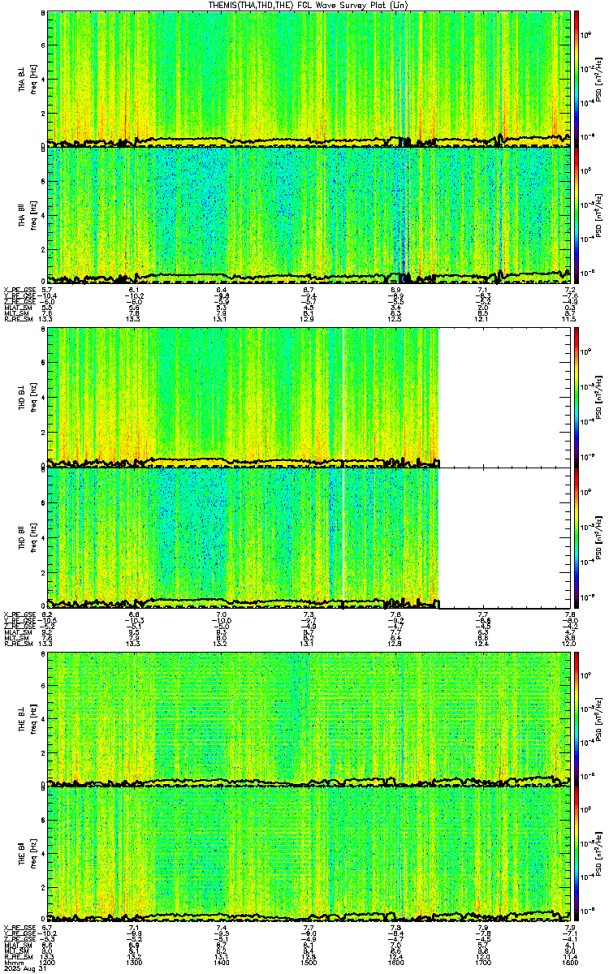Click the THA BL freq [Hz] axis label
Viewport: 609px width, 974px height.
32,79
